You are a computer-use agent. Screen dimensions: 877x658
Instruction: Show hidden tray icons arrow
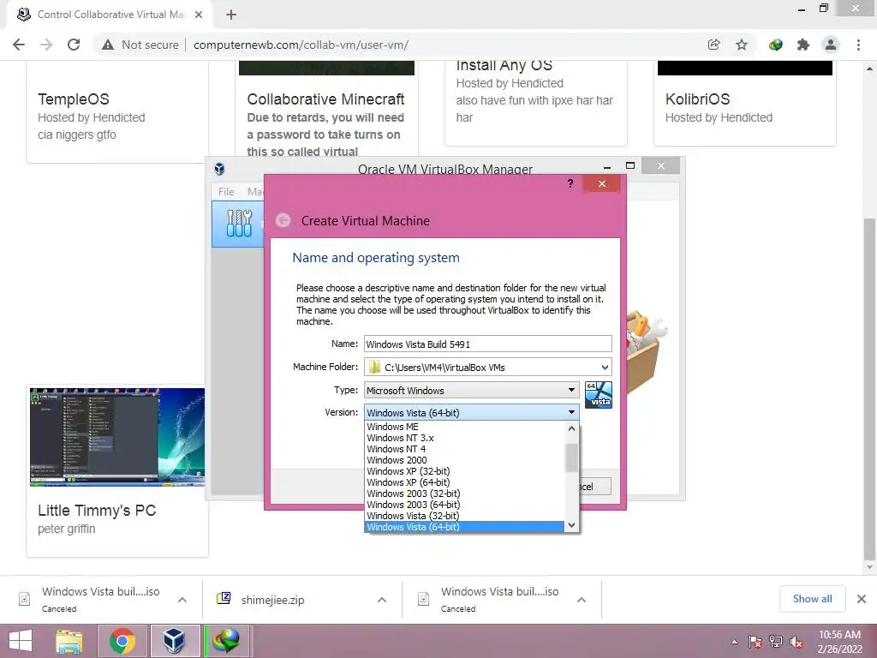pos(734,642)
